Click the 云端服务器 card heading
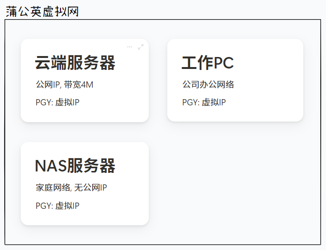 point(75,63)
